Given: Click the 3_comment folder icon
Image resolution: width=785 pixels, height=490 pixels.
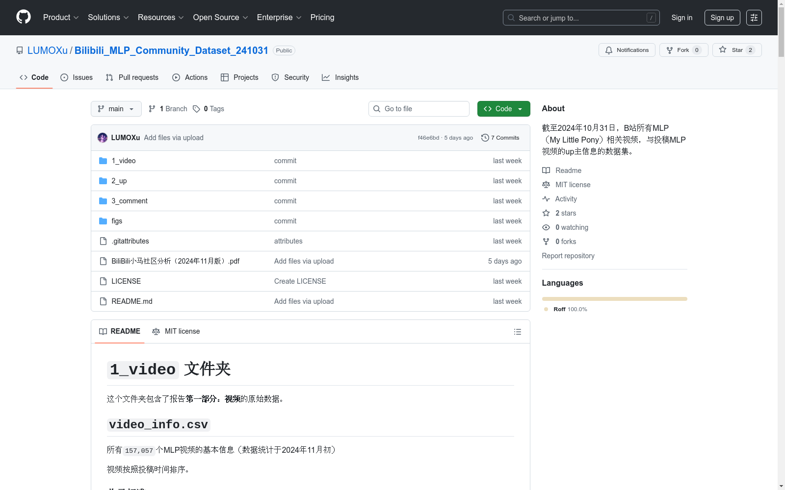Looking at the screenshot, I should (x=103, y=201).
